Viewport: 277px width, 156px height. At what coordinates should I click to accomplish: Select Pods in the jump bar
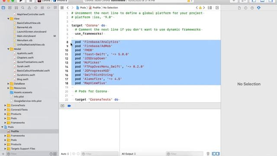click(81, 8)
